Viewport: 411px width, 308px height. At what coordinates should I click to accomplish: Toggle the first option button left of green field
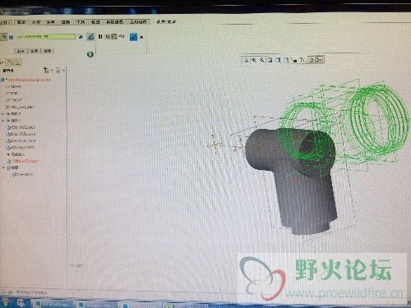[4, 37]
